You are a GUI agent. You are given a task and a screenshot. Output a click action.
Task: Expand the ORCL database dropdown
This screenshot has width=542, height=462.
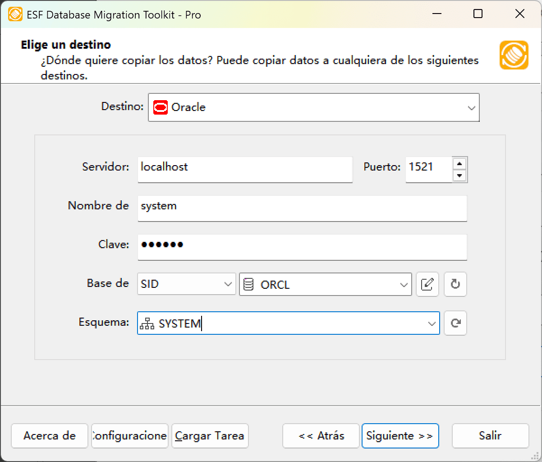[404, 284]
